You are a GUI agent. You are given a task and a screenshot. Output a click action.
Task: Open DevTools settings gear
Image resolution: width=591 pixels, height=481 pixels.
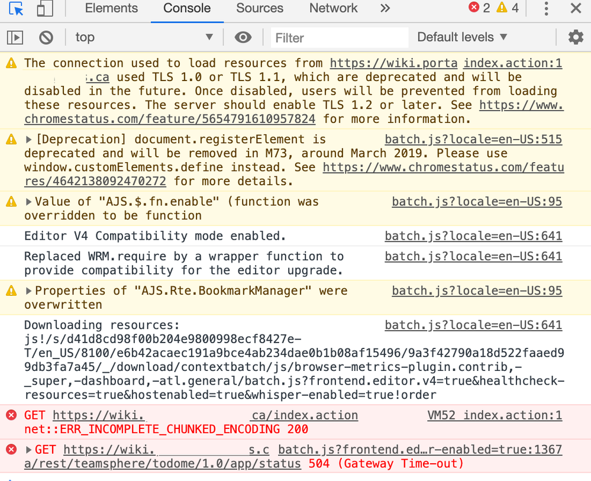[x=576, y=37]
